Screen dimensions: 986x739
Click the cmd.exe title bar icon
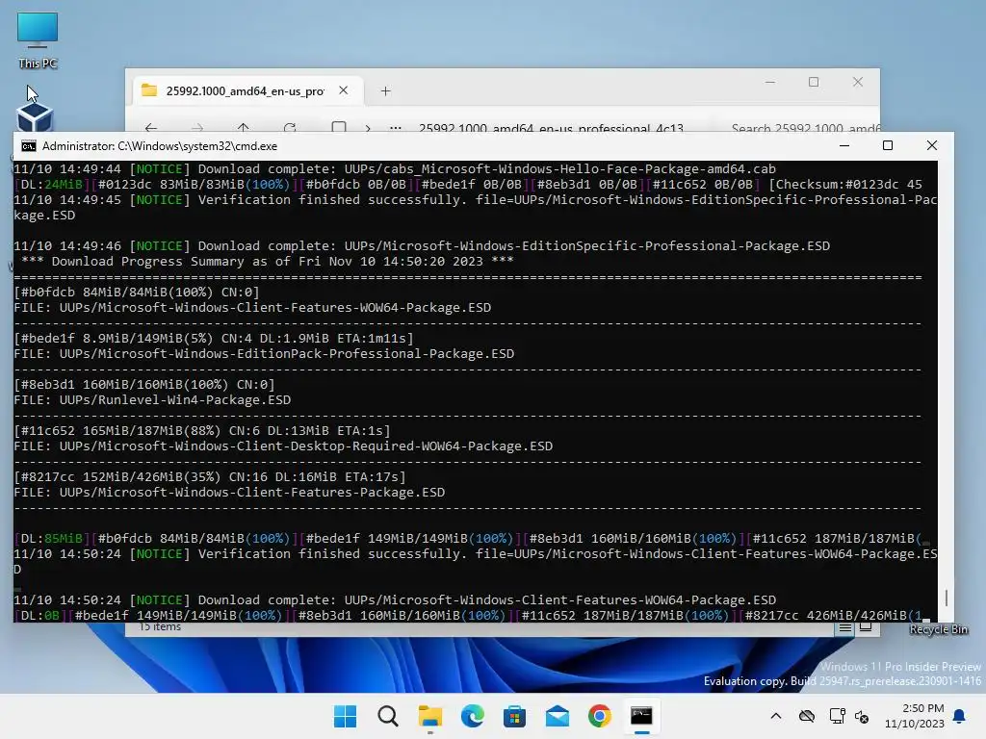[x=28, y=146]
